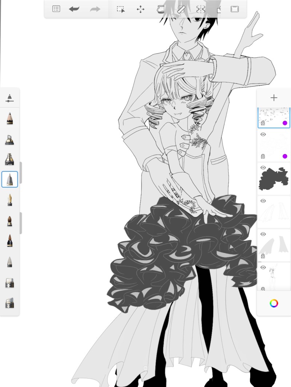Redo with the right-pointing arrow
Screen dimensions: 291x387
95,9
